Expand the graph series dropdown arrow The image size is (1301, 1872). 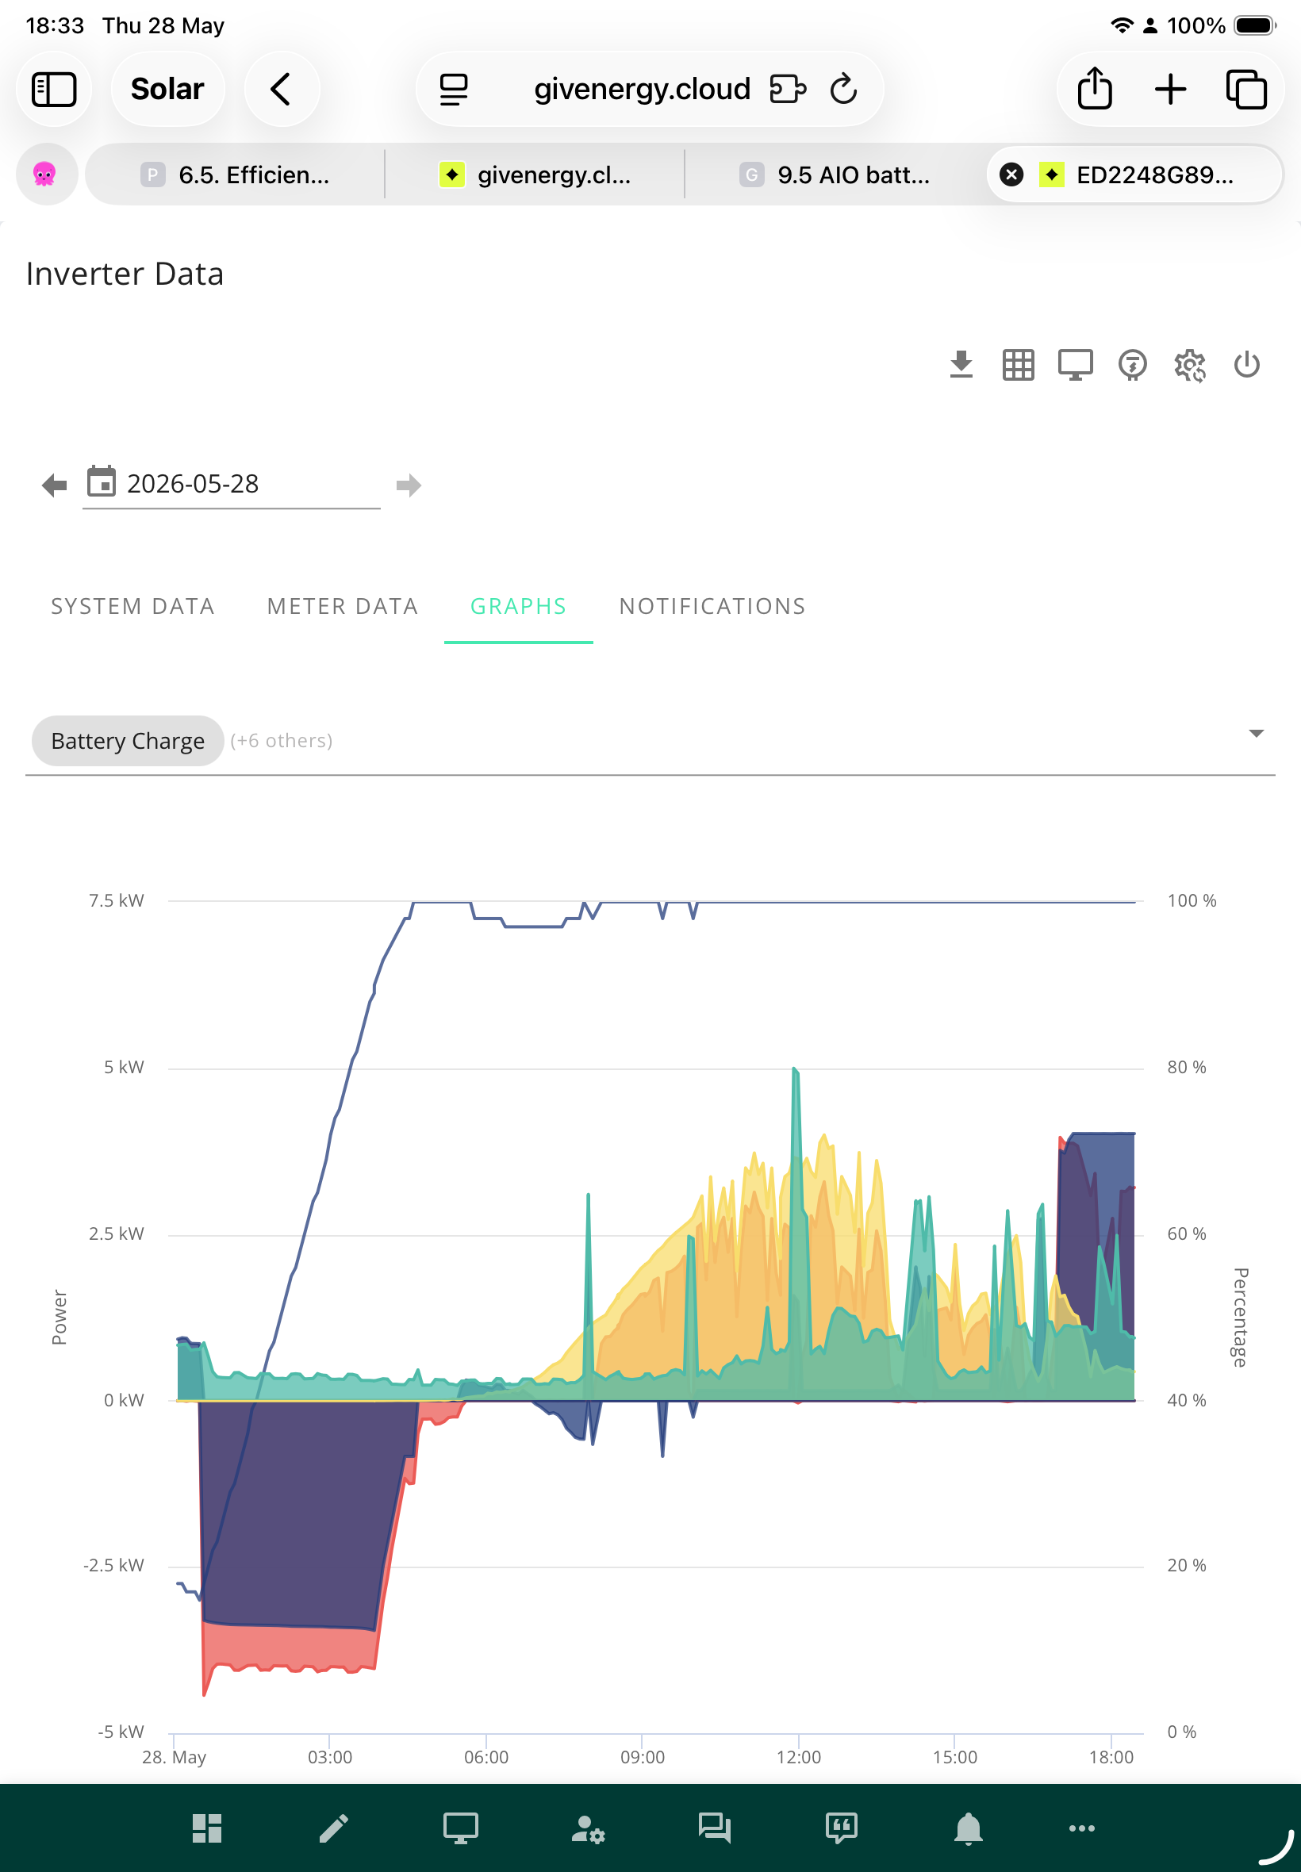coord(1256,733)
